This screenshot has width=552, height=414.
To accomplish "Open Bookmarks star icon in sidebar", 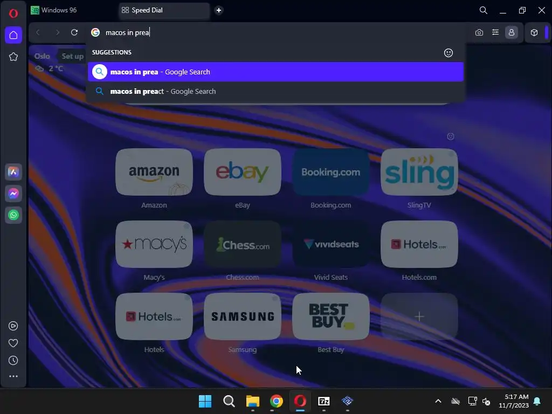I will 13,57.
